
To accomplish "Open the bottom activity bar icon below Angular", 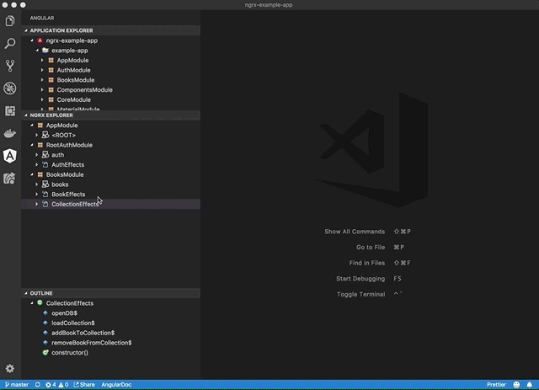I will [10, 178].
